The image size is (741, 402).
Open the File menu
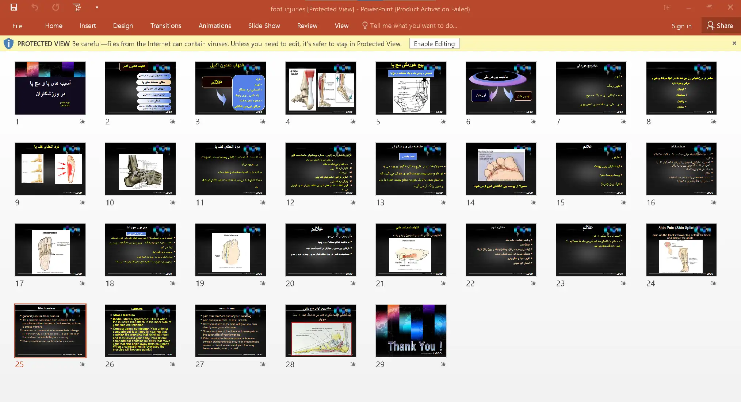pos(17,26)
